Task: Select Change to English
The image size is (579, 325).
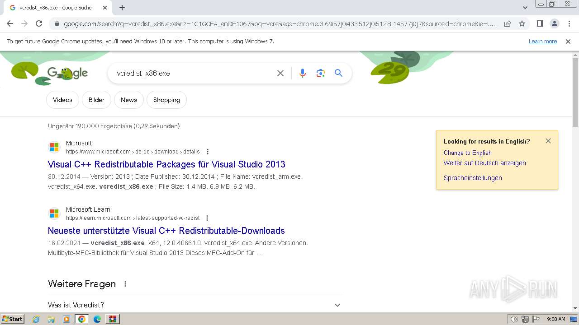Action: [468, 153]
